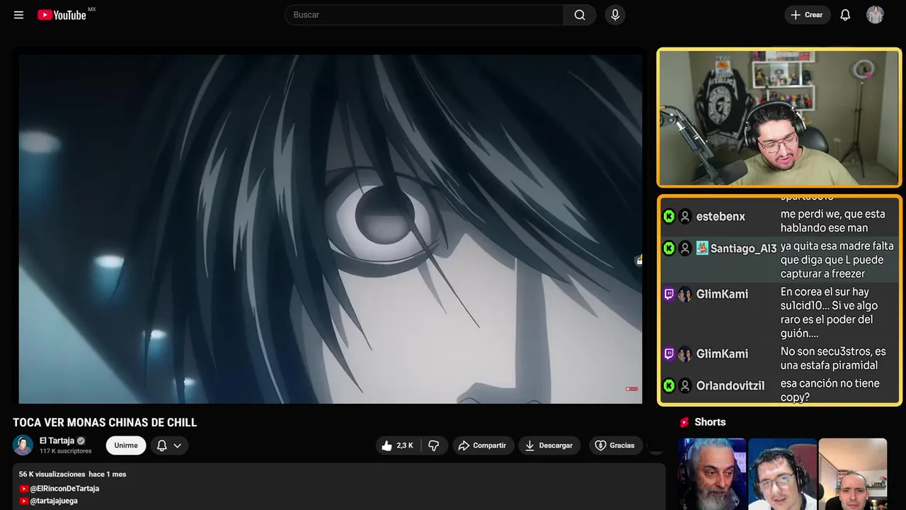Click the Gracias thanks button
The width and height of the screenshot is (906, 510).
pos(614,446)
